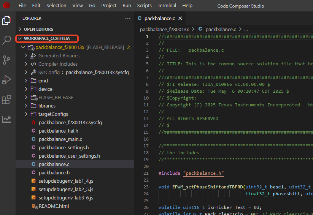Open the Run and Debug view icon

click(6, 80)
